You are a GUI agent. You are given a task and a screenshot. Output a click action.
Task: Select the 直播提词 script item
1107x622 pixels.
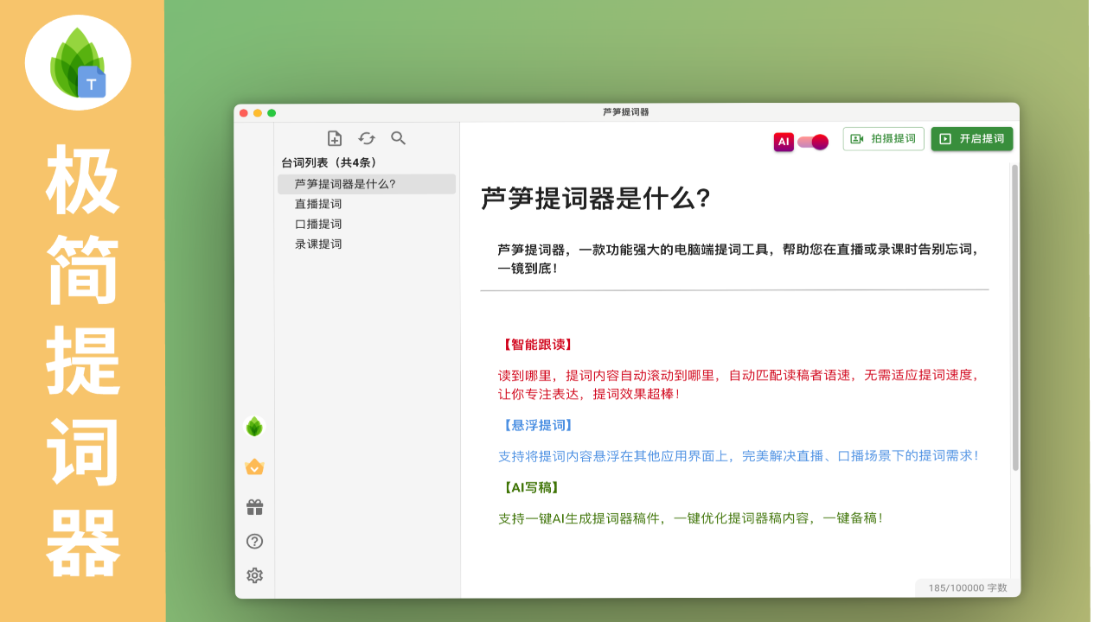pos(318,204)
